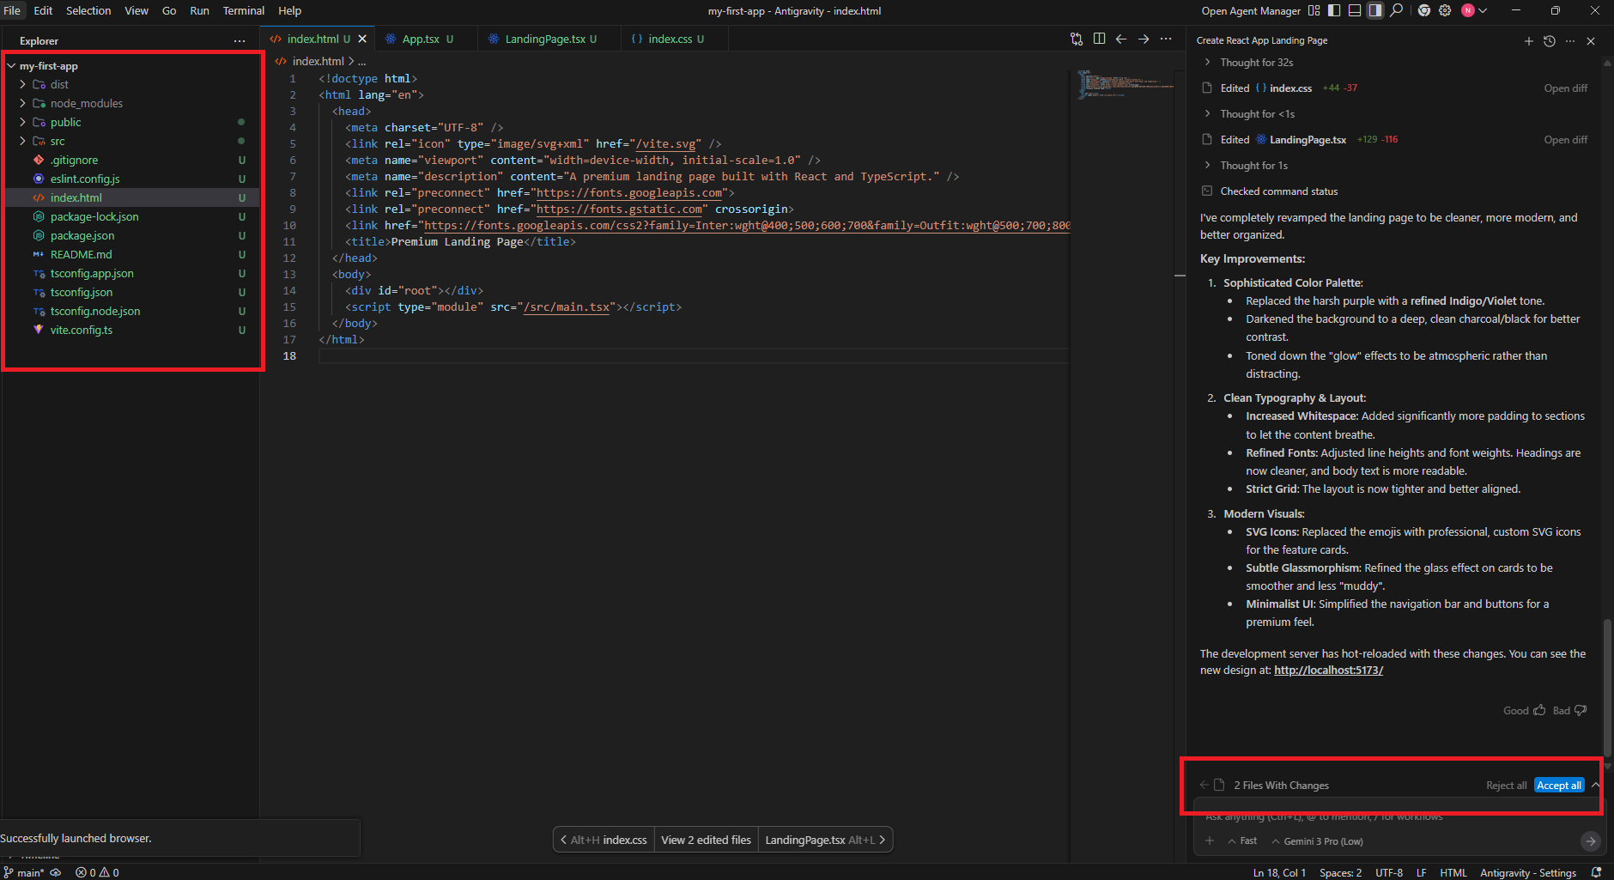Open the source control changes icon in editor toolbar
Viewport: 1614px width, 880px height.
point(1077,39)
